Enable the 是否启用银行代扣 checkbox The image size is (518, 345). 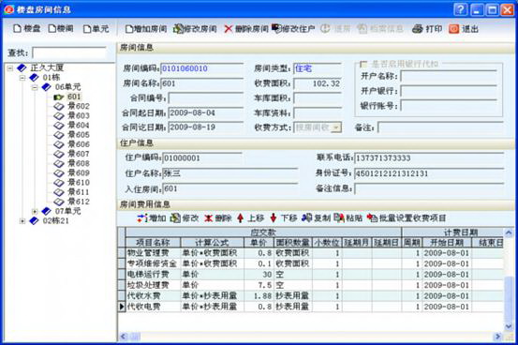click(x=363, y=64)
